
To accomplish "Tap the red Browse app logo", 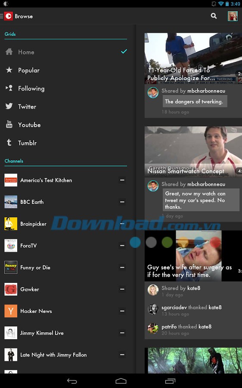I will 9,16.
